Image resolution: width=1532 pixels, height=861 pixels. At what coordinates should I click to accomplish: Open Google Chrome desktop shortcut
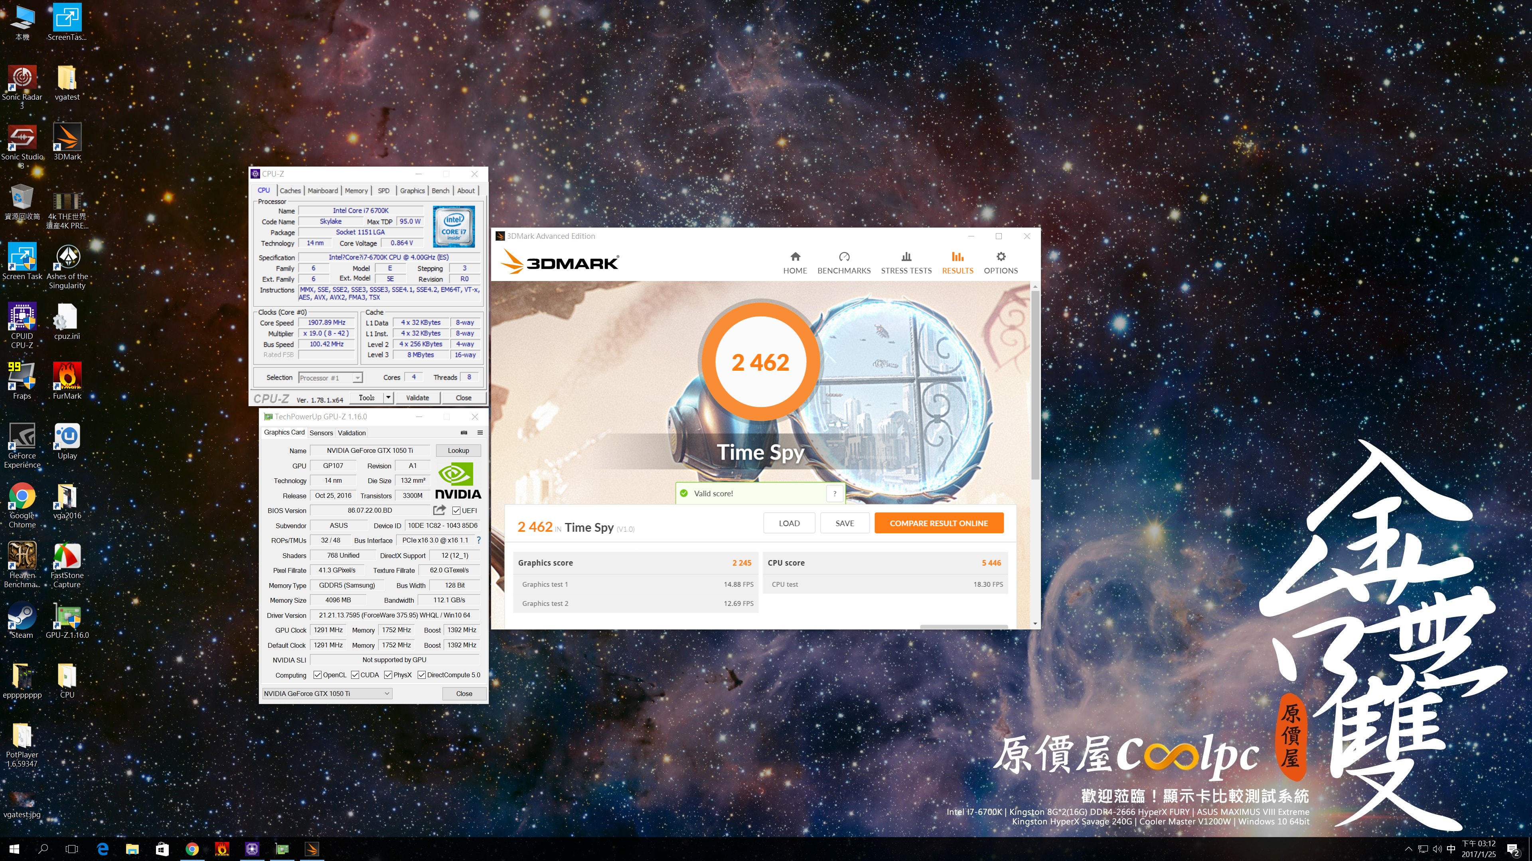pyautogui.click(x=22, y=506)
